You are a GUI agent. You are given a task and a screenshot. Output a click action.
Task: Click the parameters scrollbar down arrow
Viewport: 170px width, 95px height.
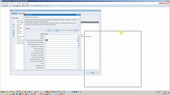tap(79, 68)
